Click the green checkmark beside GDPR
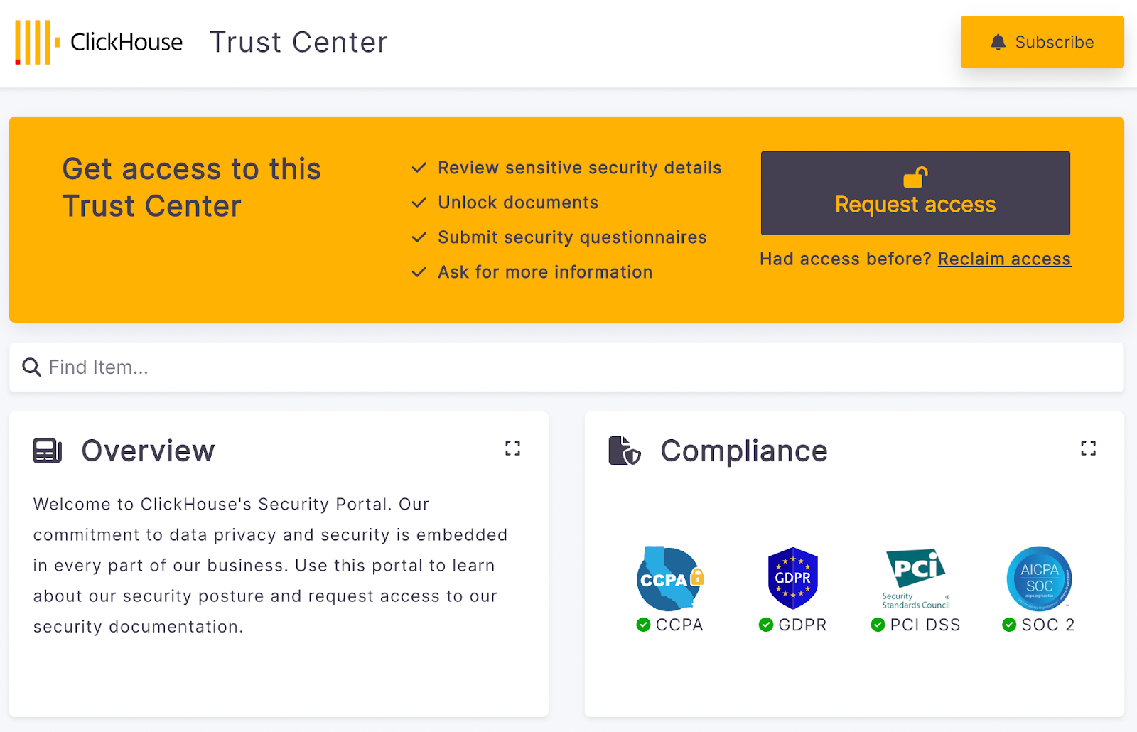Screen dimensions: 1137x732 click(766, 625)
